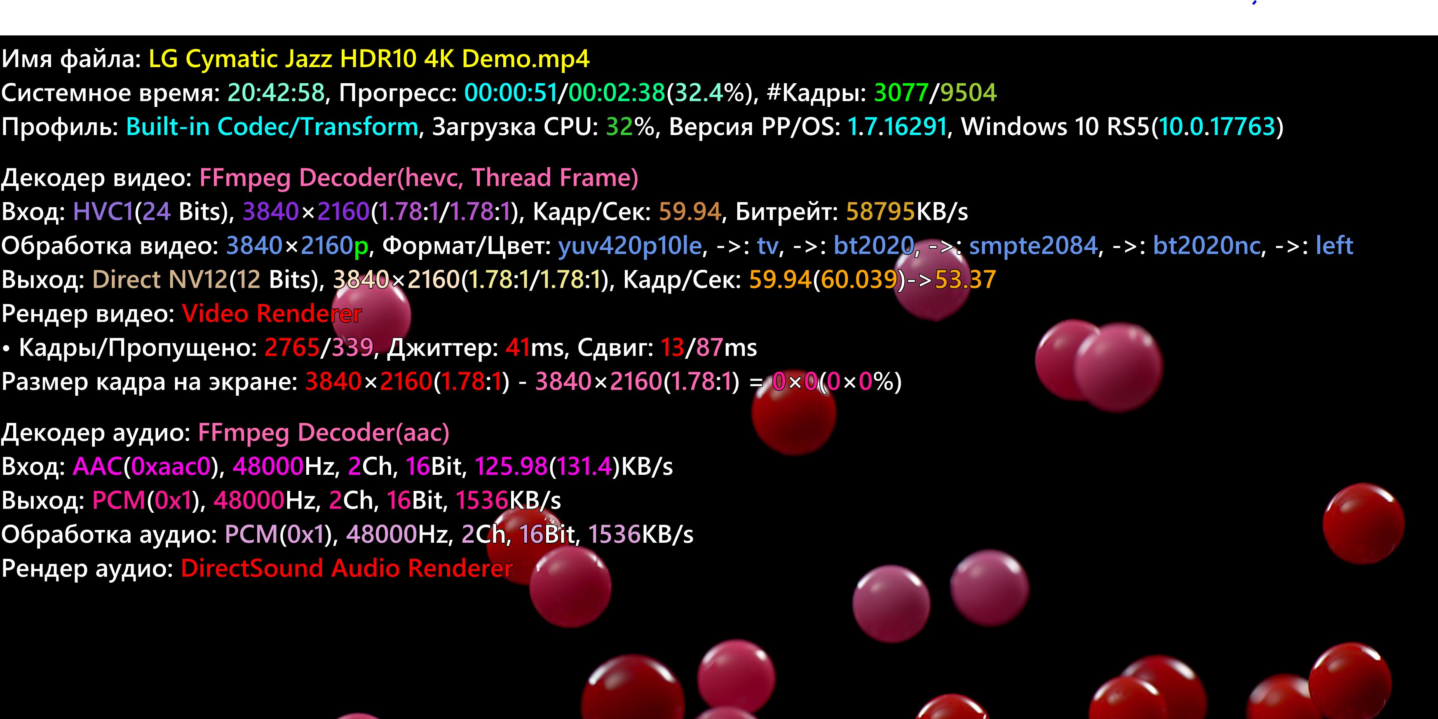Click the smpte2084 transfer value
The height and width of the screenshot is (719, 1438).
point(1033,246)
